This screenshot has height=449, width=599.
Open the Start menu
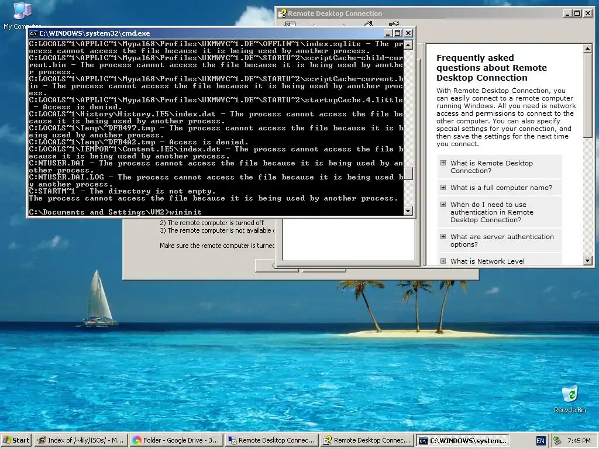pos(16,440)
